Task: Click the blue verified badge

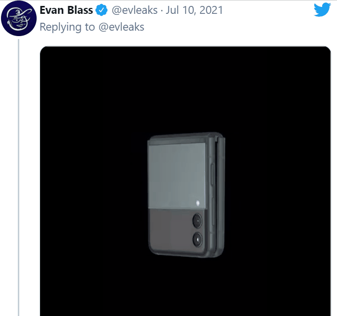Action: click(101, 10)
